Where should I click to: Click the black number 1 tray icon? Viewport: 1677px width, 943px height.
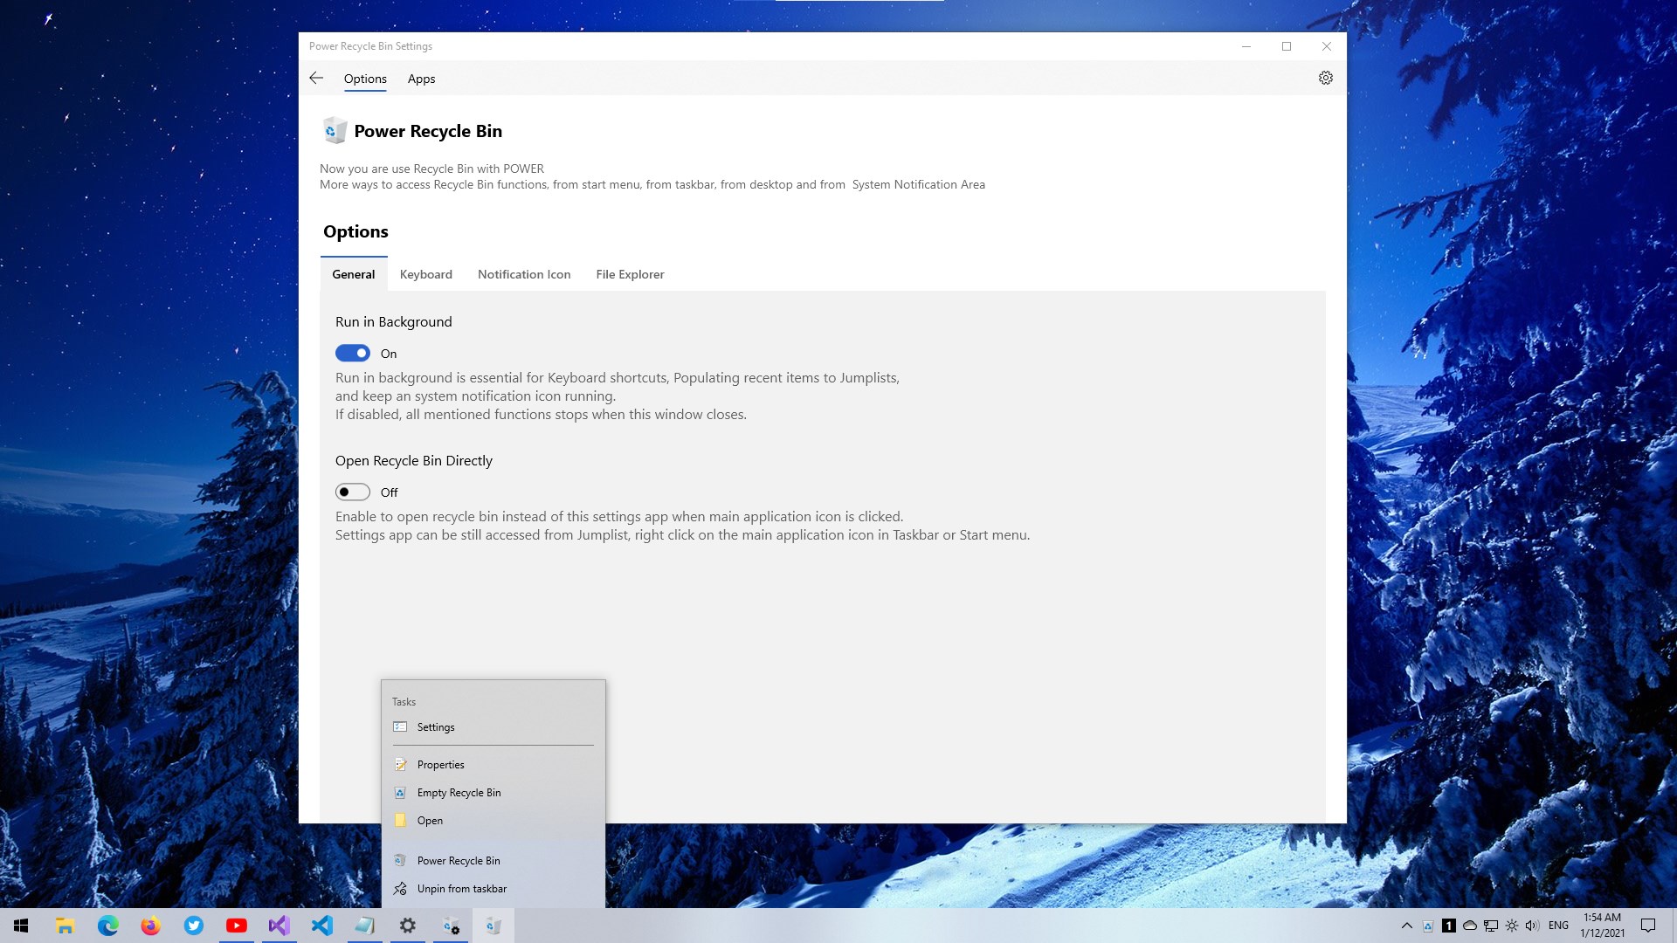(x=1449, y=926)
